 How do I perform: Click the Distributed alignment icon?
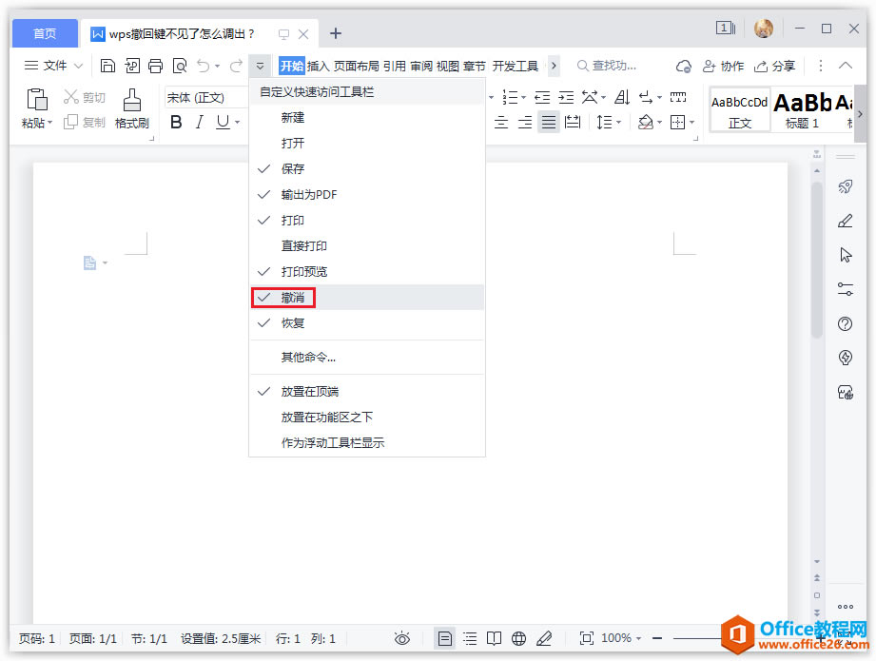point(573,122)
